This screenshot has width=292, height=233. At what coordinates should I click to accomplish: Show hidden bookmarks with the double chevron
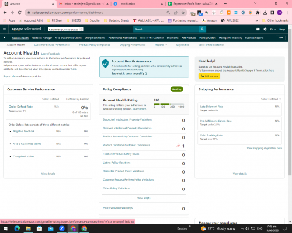[x=256, y=20]
